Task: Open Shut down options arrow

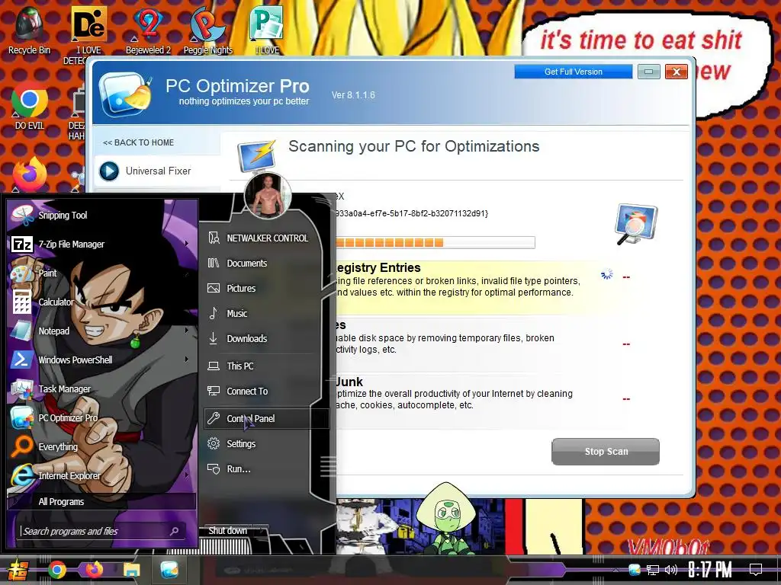Action: tap(262, 531)
